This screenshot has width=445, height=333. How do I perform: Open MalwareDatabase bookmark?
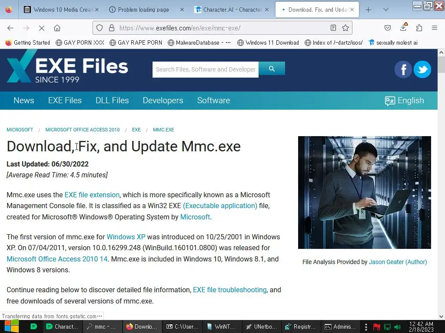coord(199,43)
